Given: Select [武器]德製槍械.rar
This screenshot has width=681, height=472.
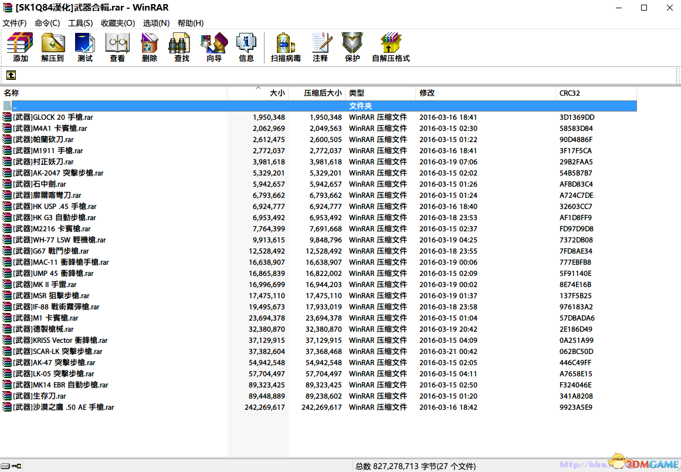Looking at the screenshot, I should point(43,329).
